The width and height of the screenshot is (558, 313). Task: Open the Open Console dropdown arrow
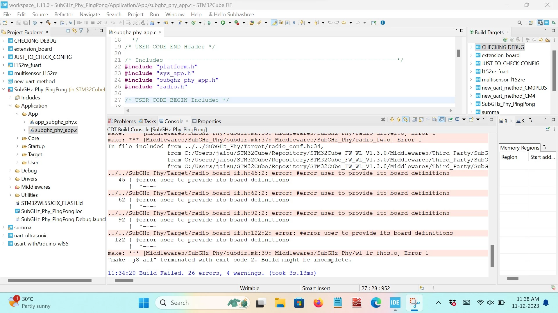click(x=478, y=119)
